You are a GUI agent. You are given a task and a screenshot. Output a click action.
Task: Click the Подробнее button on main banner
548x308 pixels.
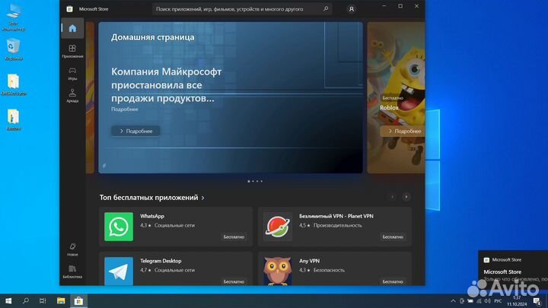pyautogui.click(x=135, y=131)
